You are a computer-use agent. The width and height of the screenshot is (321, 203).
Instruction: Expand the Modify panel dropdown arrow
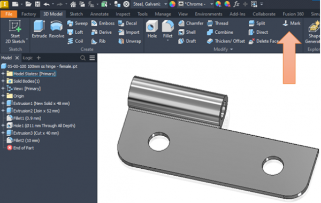pyautogui.click(x=232, y=49)
